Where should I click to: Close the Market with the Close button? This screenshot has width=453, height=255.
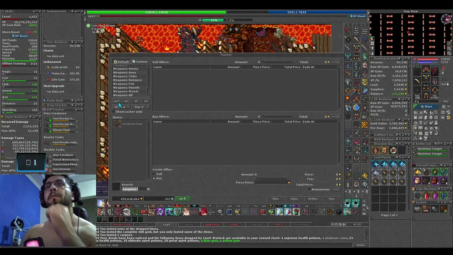point(332,199)
